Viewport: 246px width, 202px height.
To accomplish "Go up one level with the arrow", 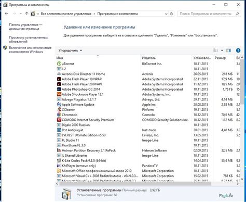I will tap(26, 14).
